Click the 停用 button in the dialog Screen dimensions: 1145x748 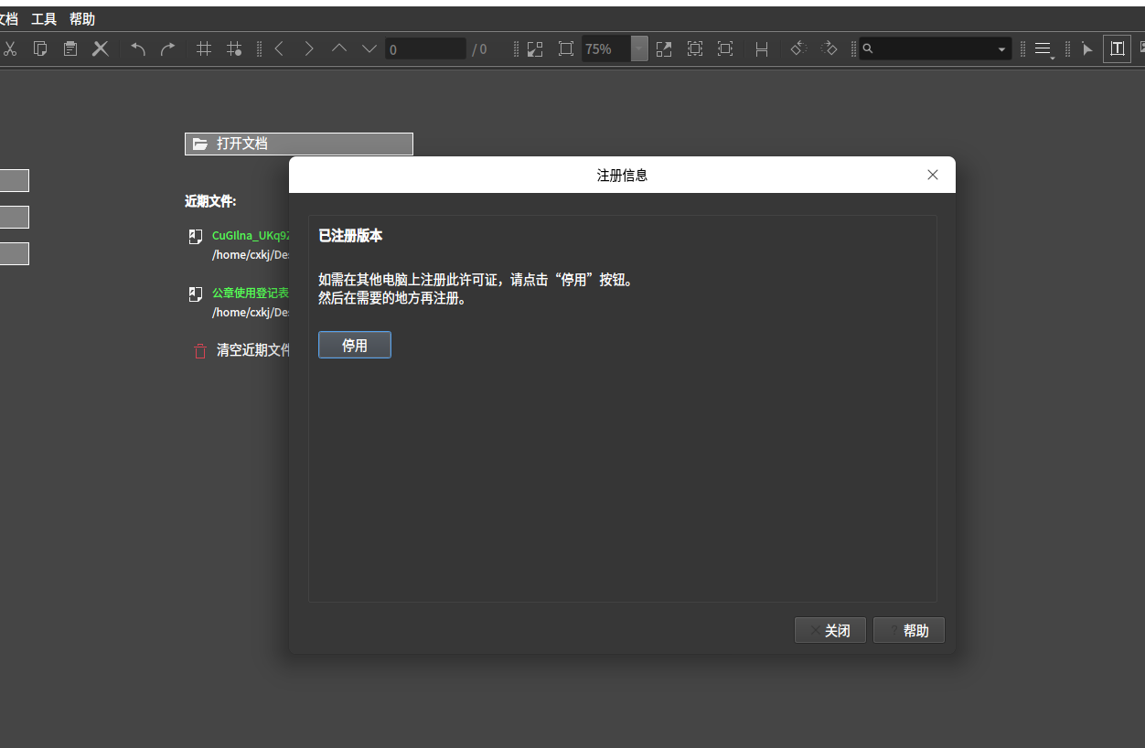click(355, 345)
